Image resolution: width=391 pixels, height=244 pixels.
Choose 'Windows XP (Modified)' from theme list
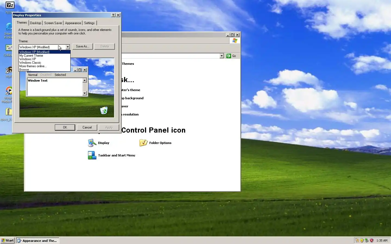click(x=45, y=52)
